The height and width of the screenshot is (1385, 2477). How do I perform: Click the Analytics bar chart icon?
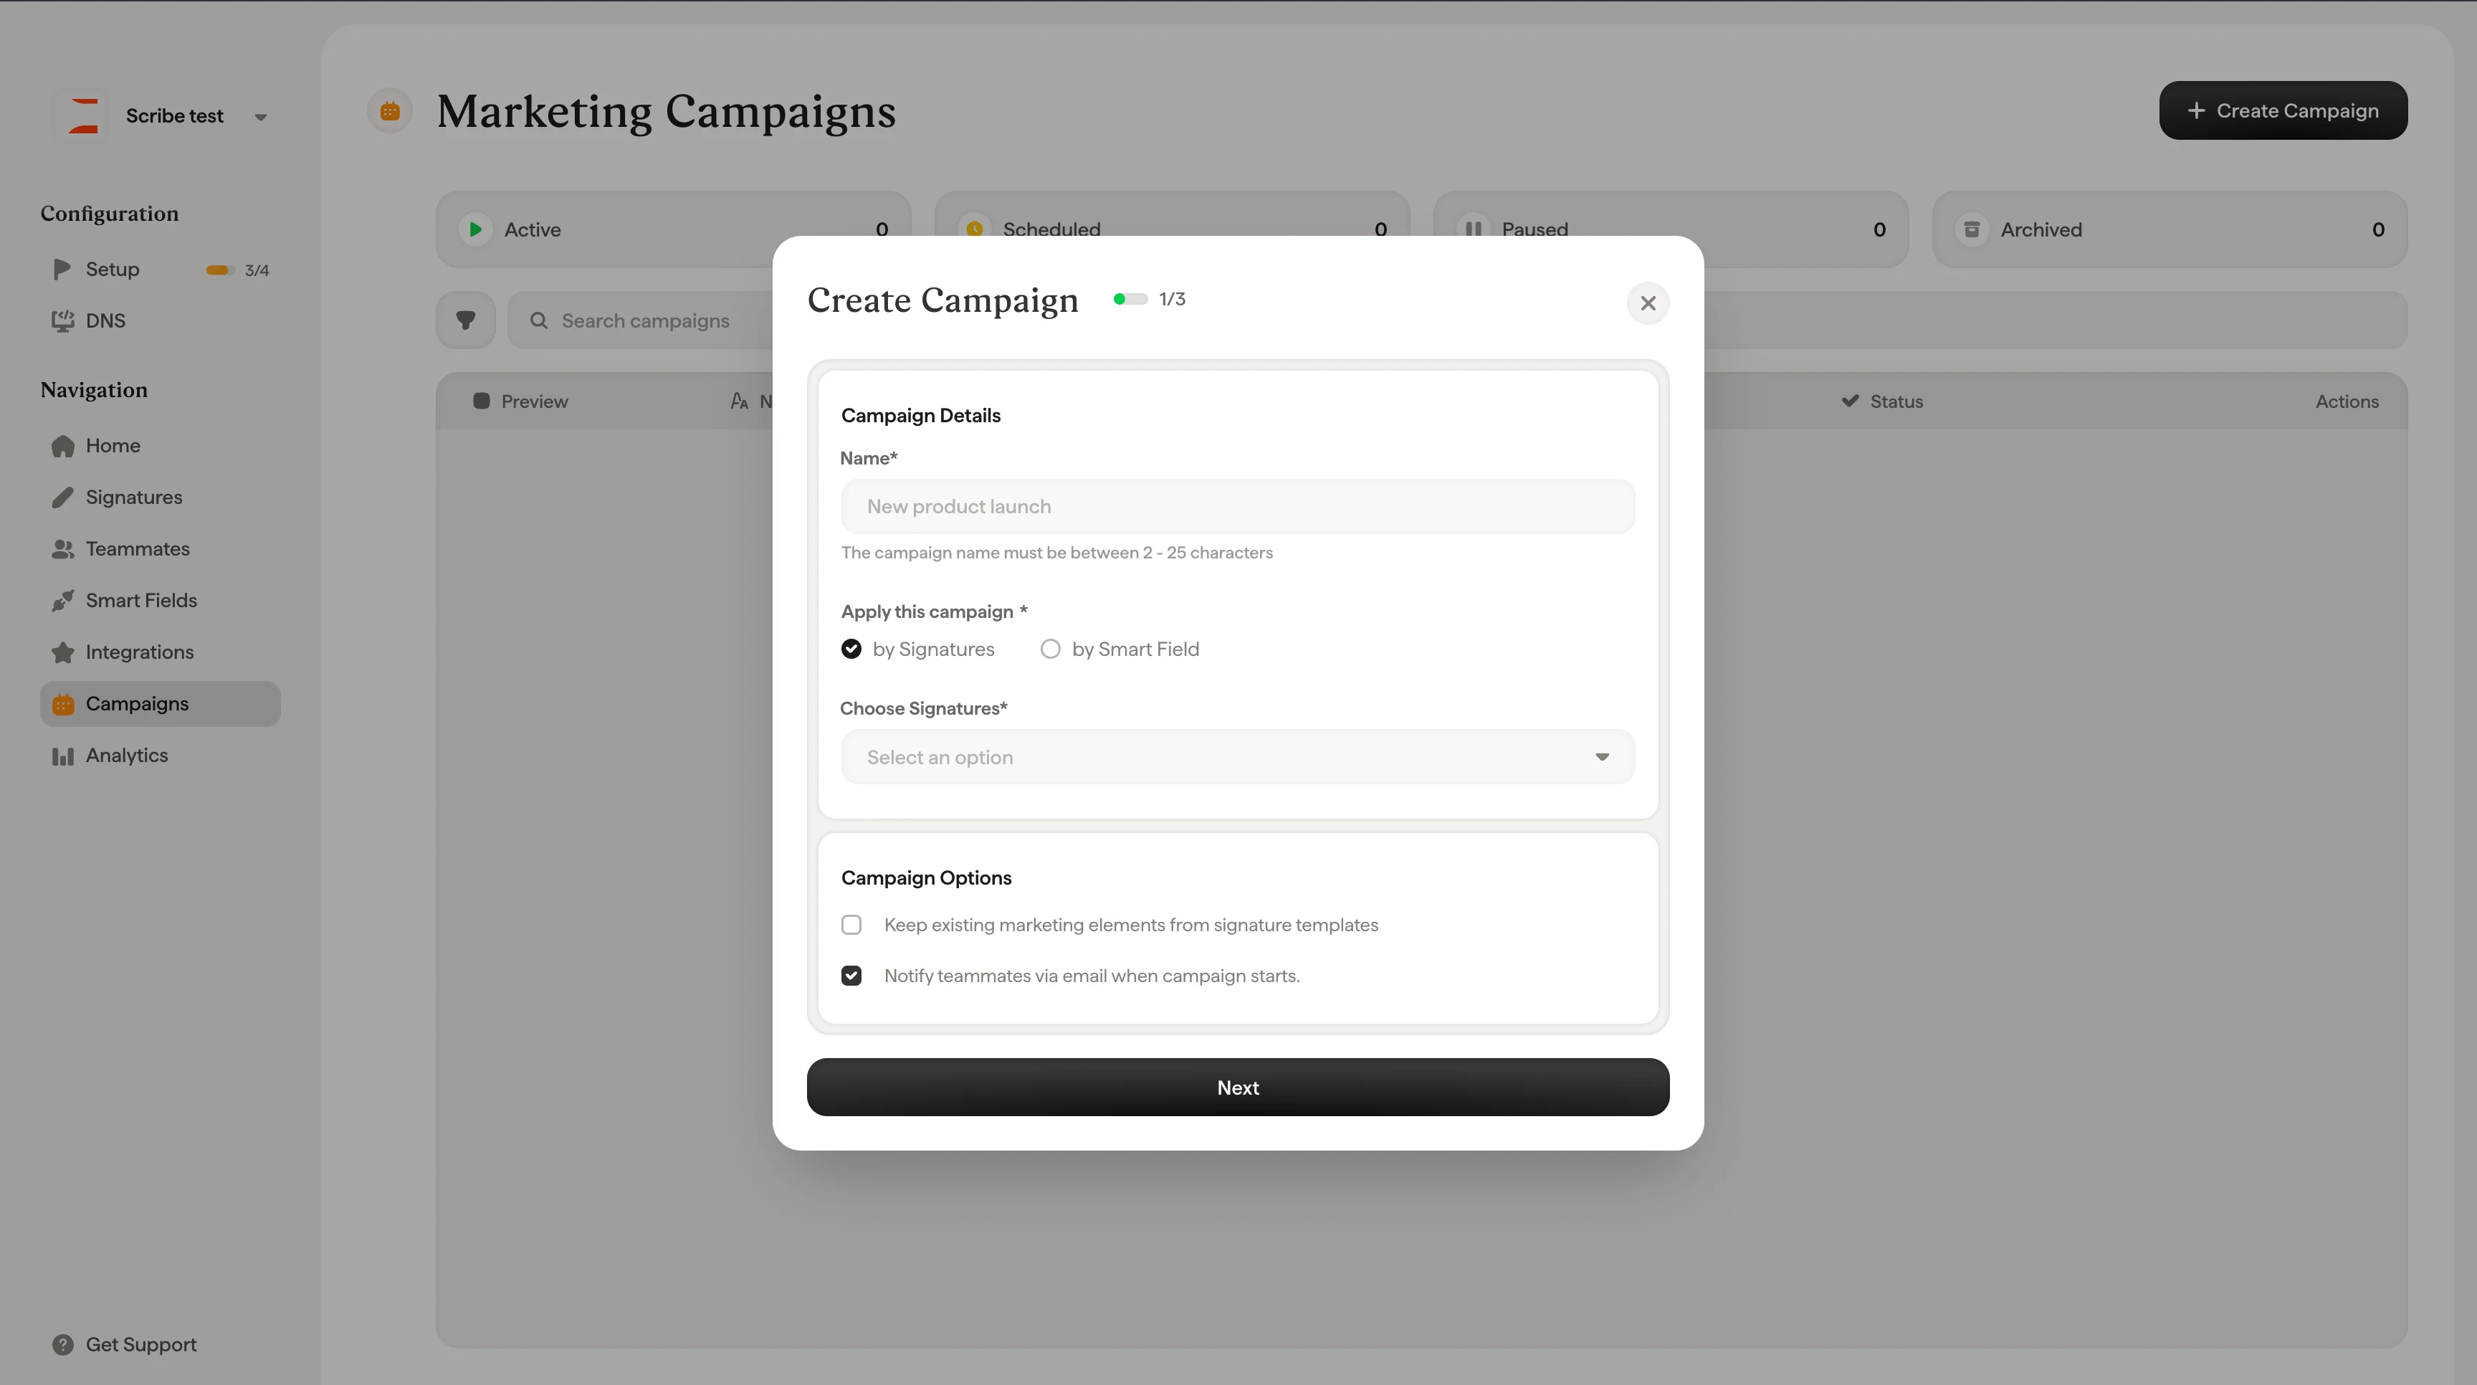pos(62,756)
